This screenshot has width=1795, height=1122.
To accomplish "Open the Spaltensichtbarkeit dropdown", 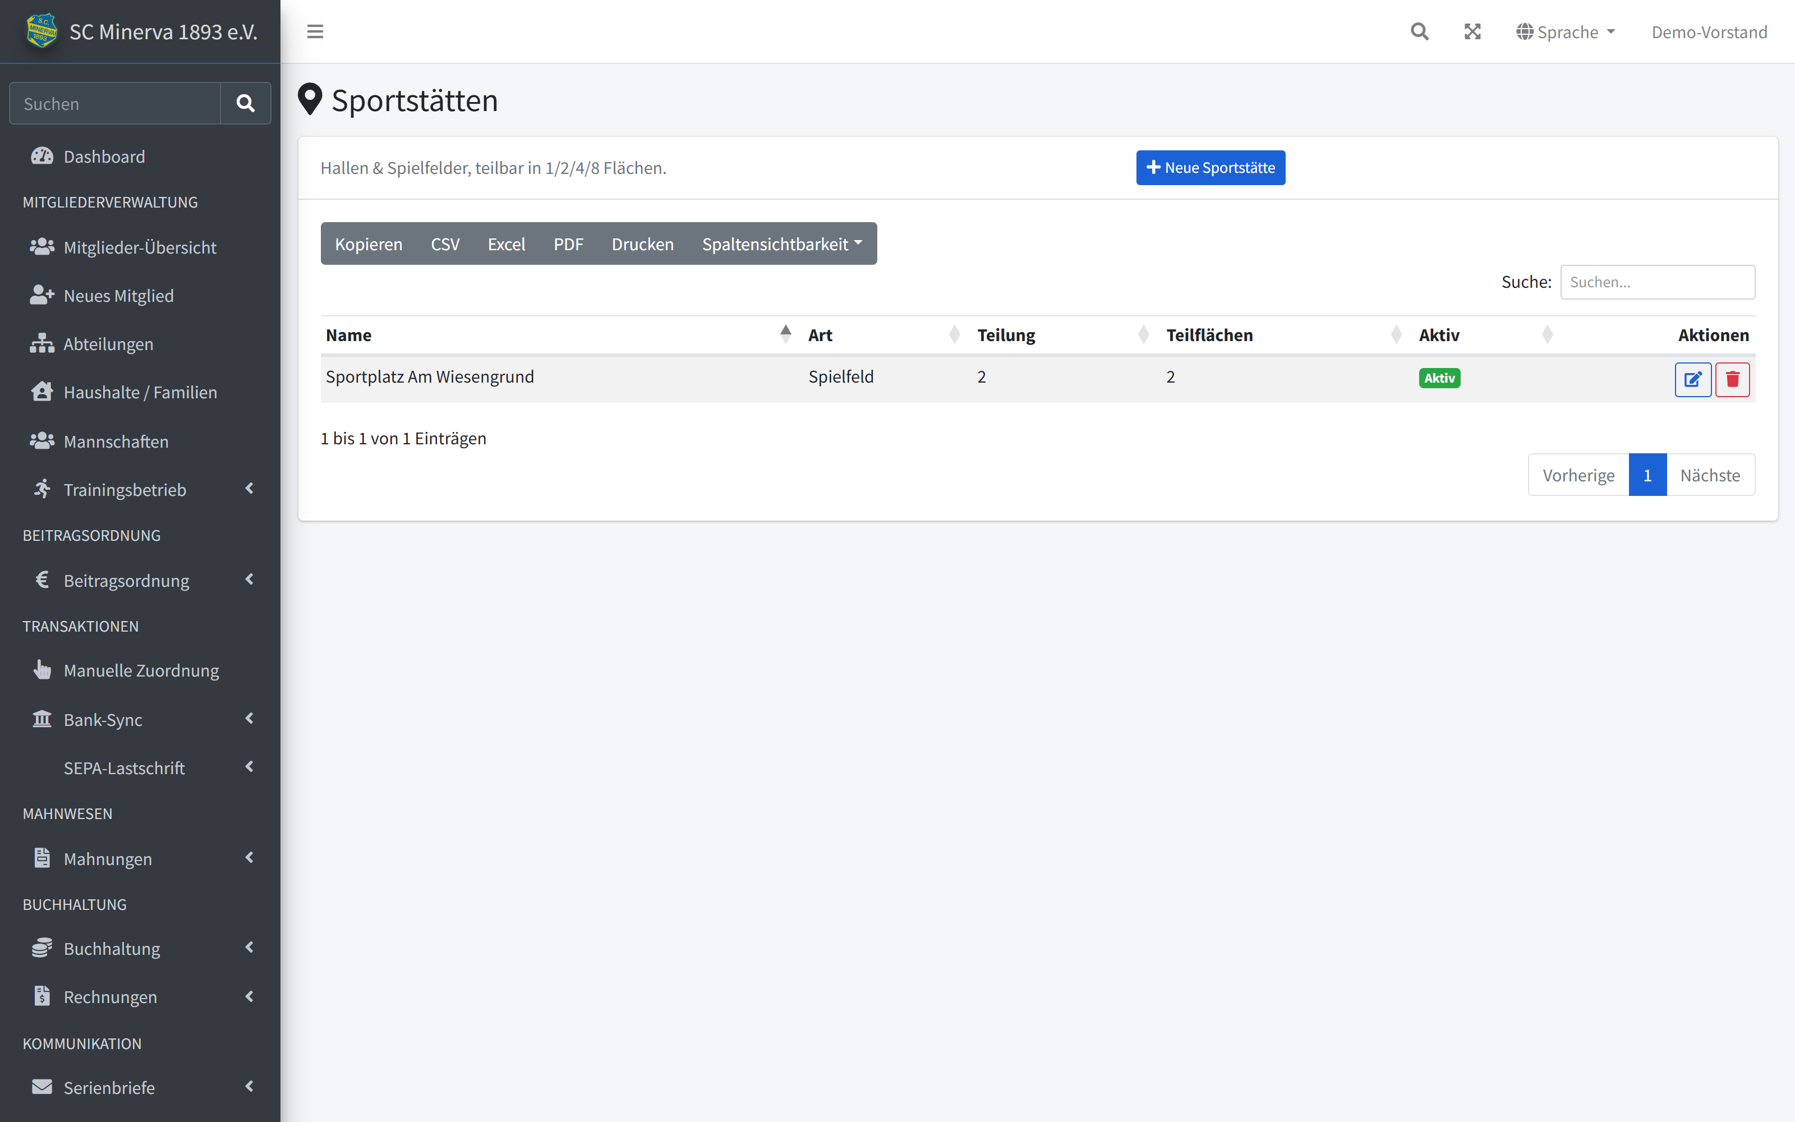I will pos(782,243).
